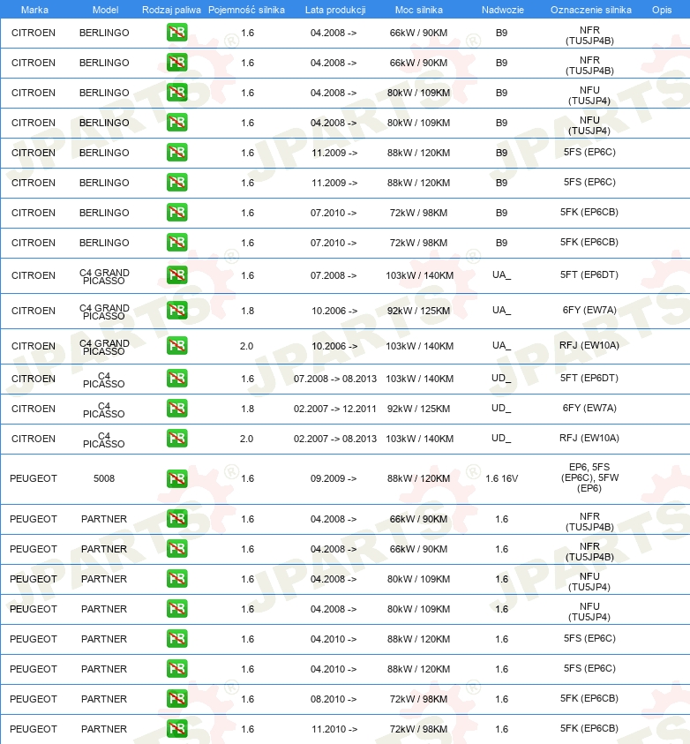Select the '02.2007 -> 12.2011' date cell
The height and width of the screenshot is (744, 690).
334,409
